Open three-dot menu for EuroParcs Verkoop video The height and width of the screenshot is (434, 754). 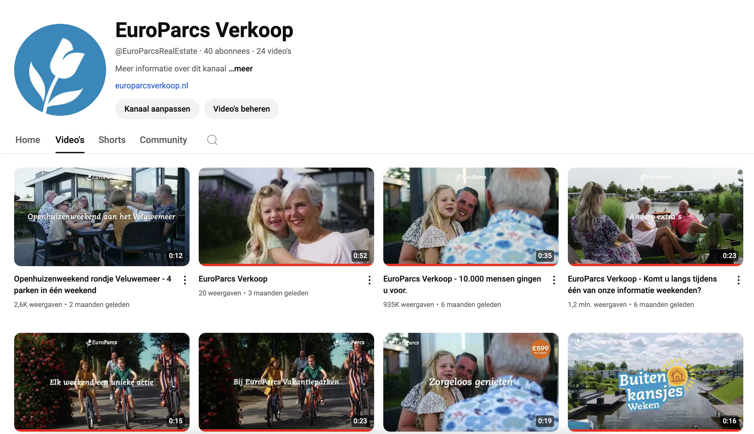[369, 280]
